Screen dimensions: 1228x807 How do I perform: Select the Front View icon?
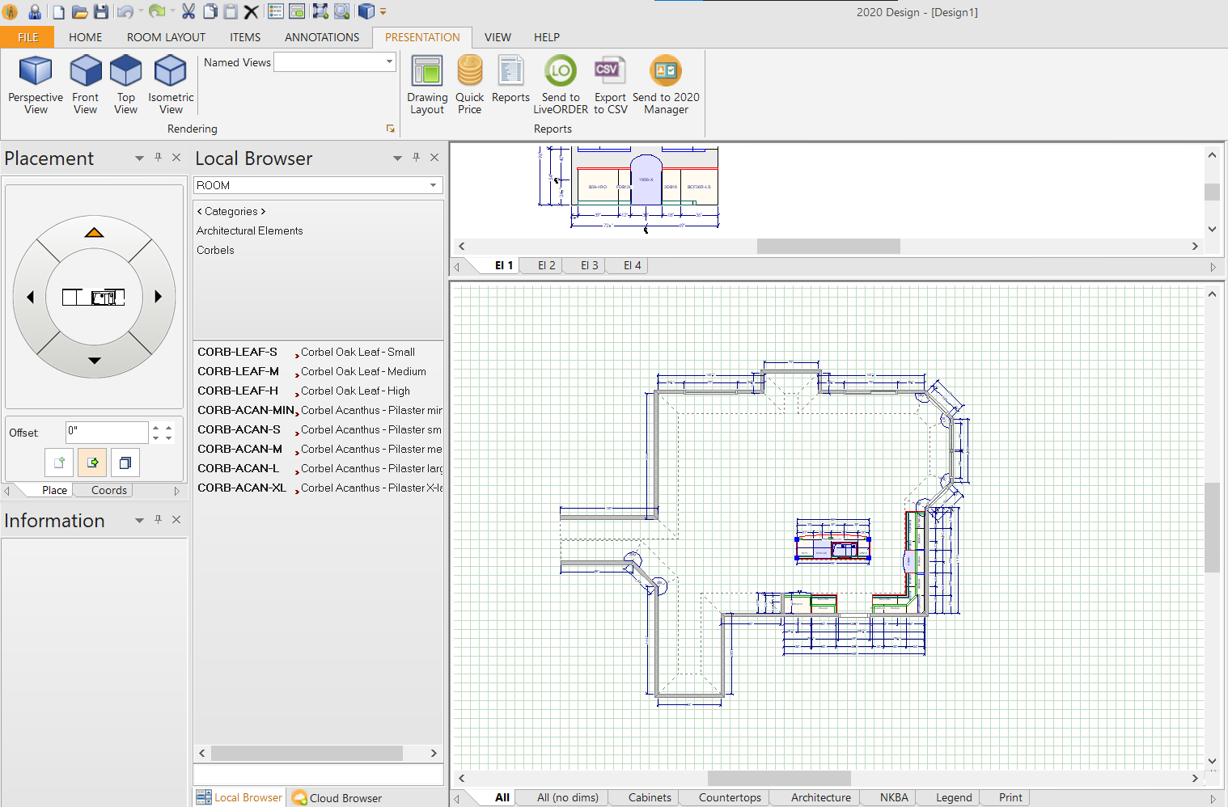pyautogui.click(x=85, y=84)
